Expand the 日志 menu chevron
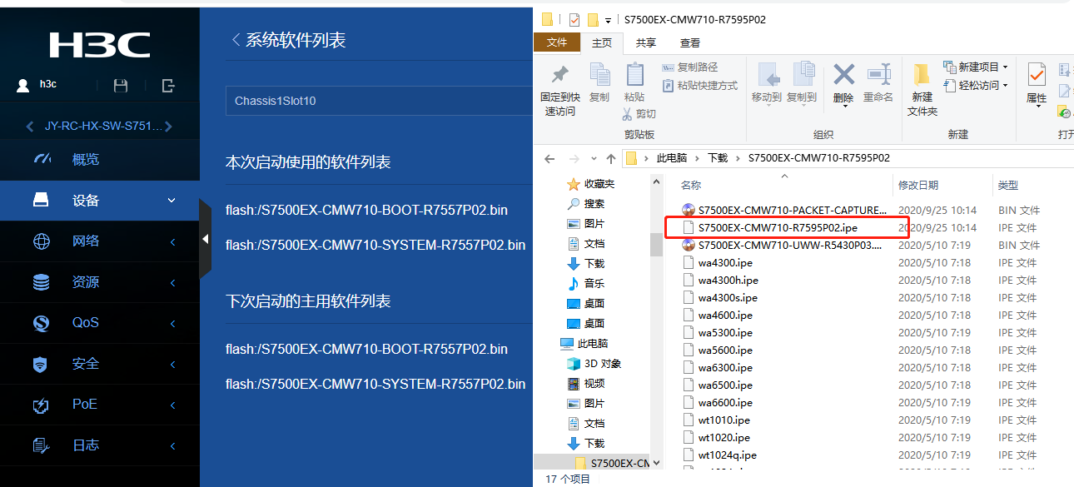This screenshot has width=1074, height=487. tap(172, 445)
